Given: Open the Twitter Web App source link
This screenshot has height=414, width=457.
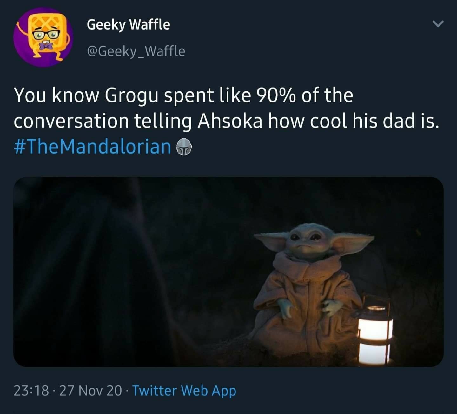Looking at the screenshot, I should [184, 391].
